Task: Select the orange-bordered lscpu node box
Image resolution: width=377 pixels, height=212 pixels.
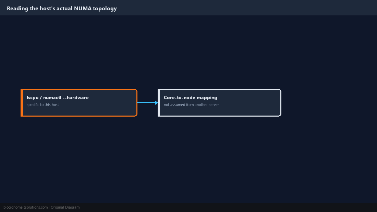Action: (79, 103)
